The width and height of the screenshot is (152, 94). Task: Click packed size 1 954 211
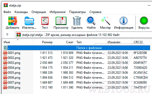tap(67, 68)
